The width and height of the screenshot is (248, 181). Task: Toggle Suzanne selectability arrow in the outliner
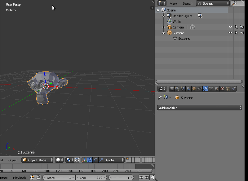click(236, 33)
